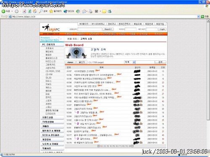Image resolution: width=210 pixels, height=157 pixels.
Task: Click the Web Board heading text
Action: [x=74, y=45]
